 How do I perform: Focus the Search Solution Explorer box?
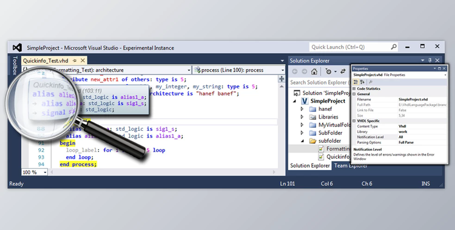coord(319,82)
